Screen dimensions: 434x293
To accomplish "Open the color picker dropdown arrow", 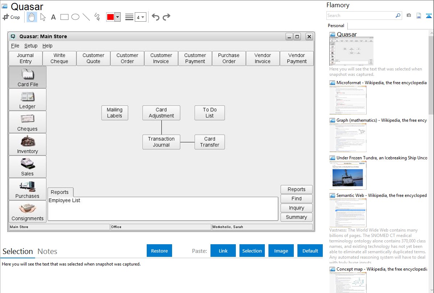I will (117, 17).
